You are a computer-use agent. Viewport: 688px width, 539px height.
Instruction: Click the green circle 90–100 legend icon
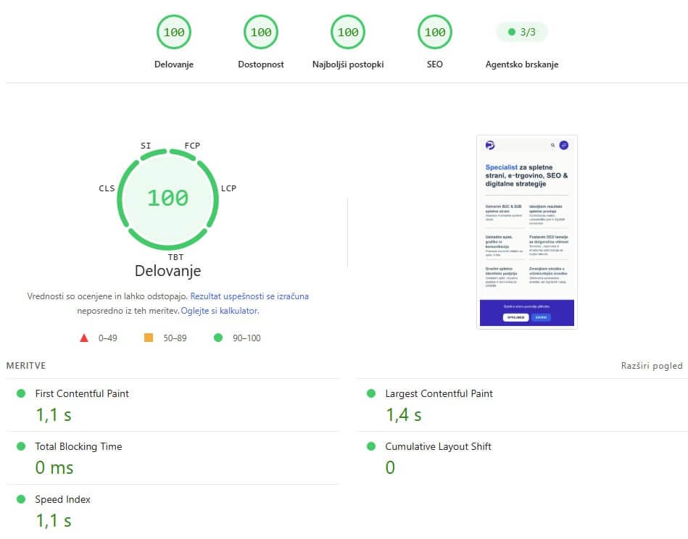pos(218,338)
